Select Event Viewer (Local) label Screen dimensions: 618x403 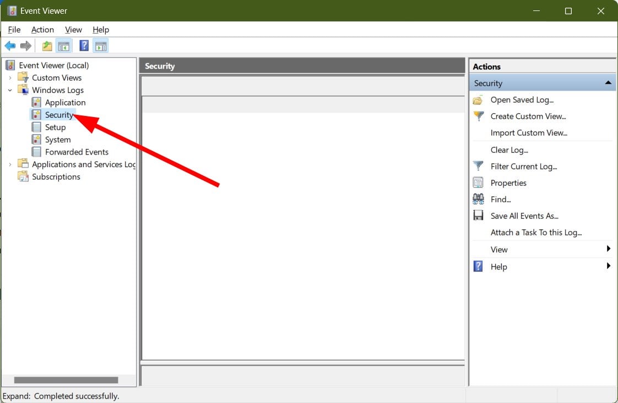tap(53, 65)
